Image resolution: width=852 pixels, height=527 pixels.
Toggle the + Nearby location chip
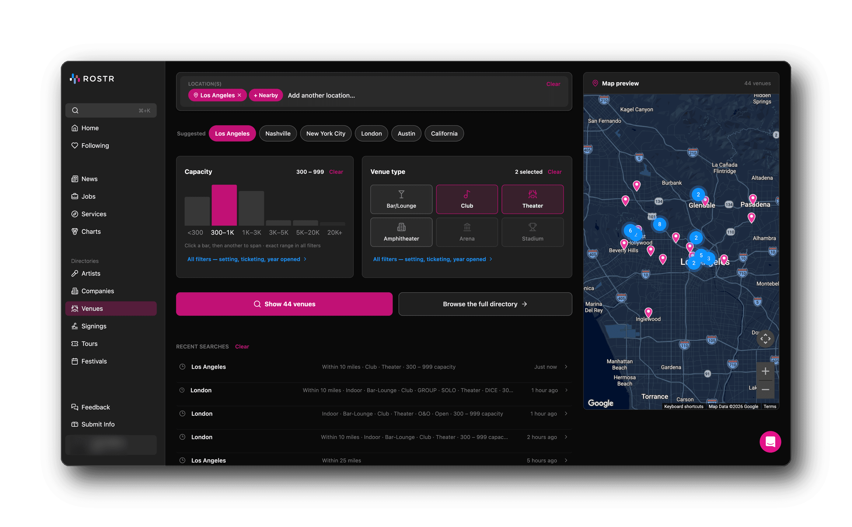(266, 95)
